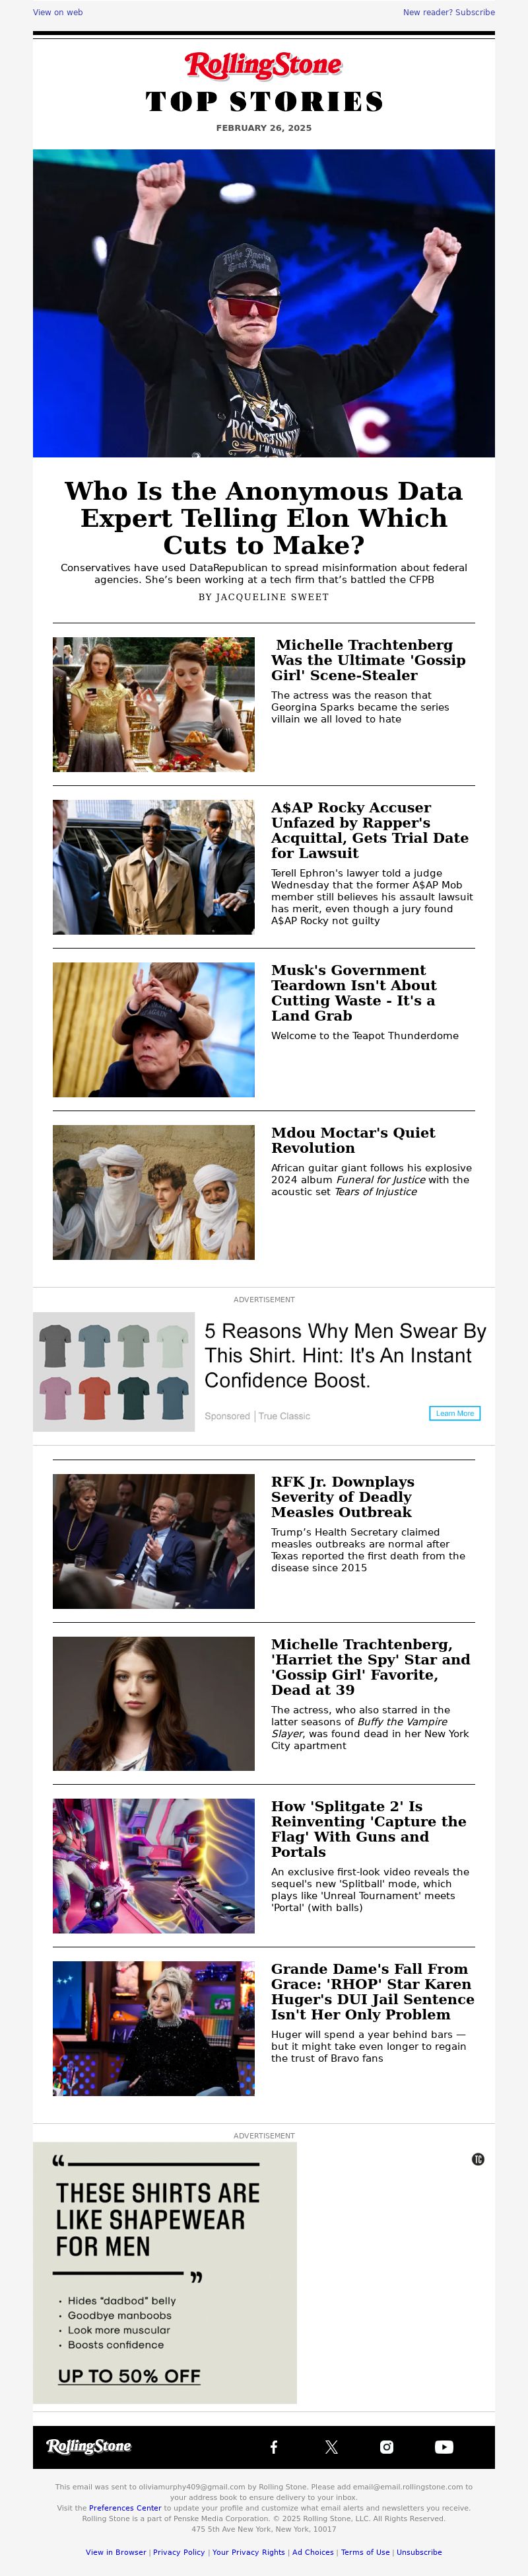Image resolution: width=528 pixels, height=2576 pixels.
Task: Click the A$AP Rocky story thumbnail
Action: (x=154, y=867)
